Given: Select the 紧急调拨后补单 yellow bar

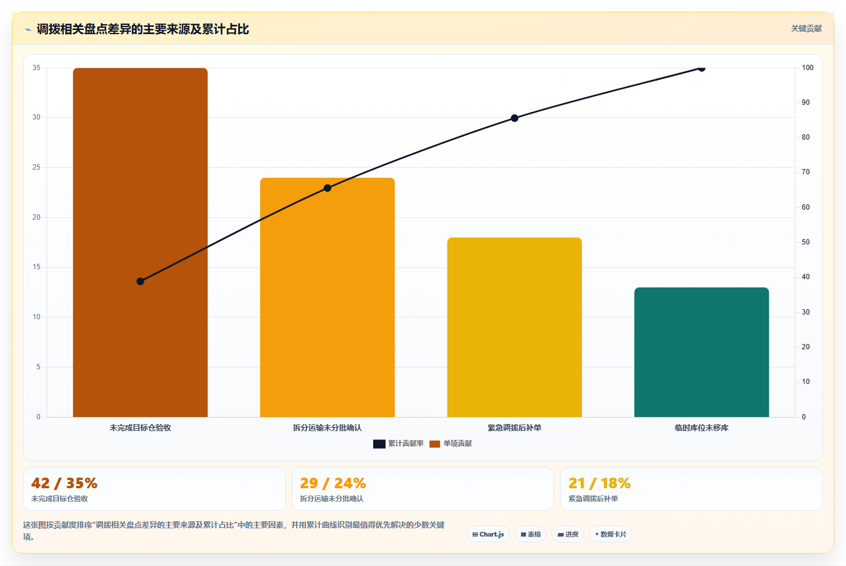Looking at the screenshot, I should click(x=515, y=327).
